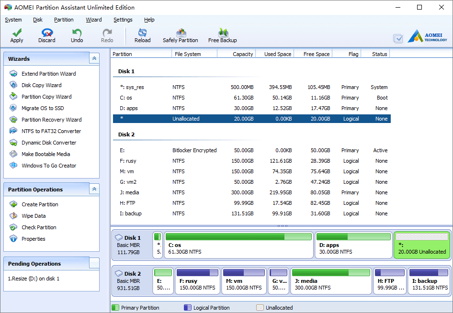
Task: Sort by the Free Space column header
Action: (313, 54)
